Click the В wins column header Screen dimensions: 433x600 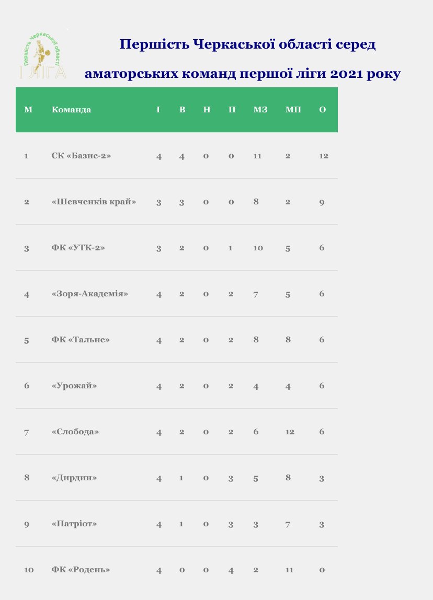click(182, 109)
